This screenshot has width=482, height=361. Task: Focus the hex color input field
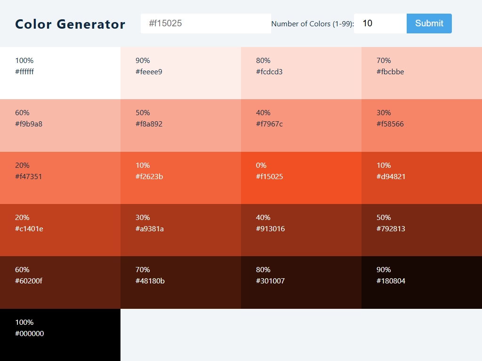point(206,24)
